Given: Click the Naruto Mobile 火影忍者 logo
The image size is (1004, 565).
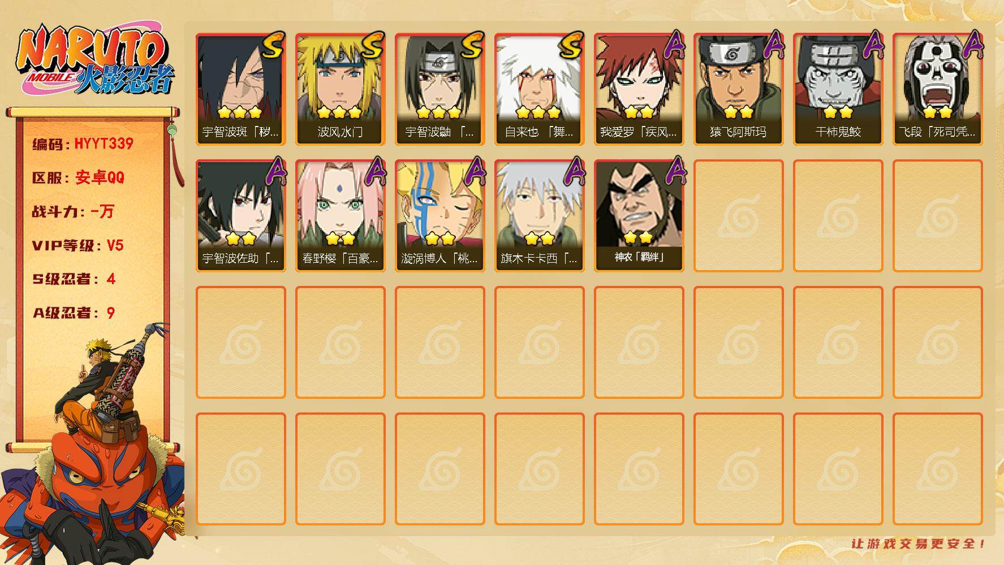Looking at the screenshot, I should click(94, 60).
